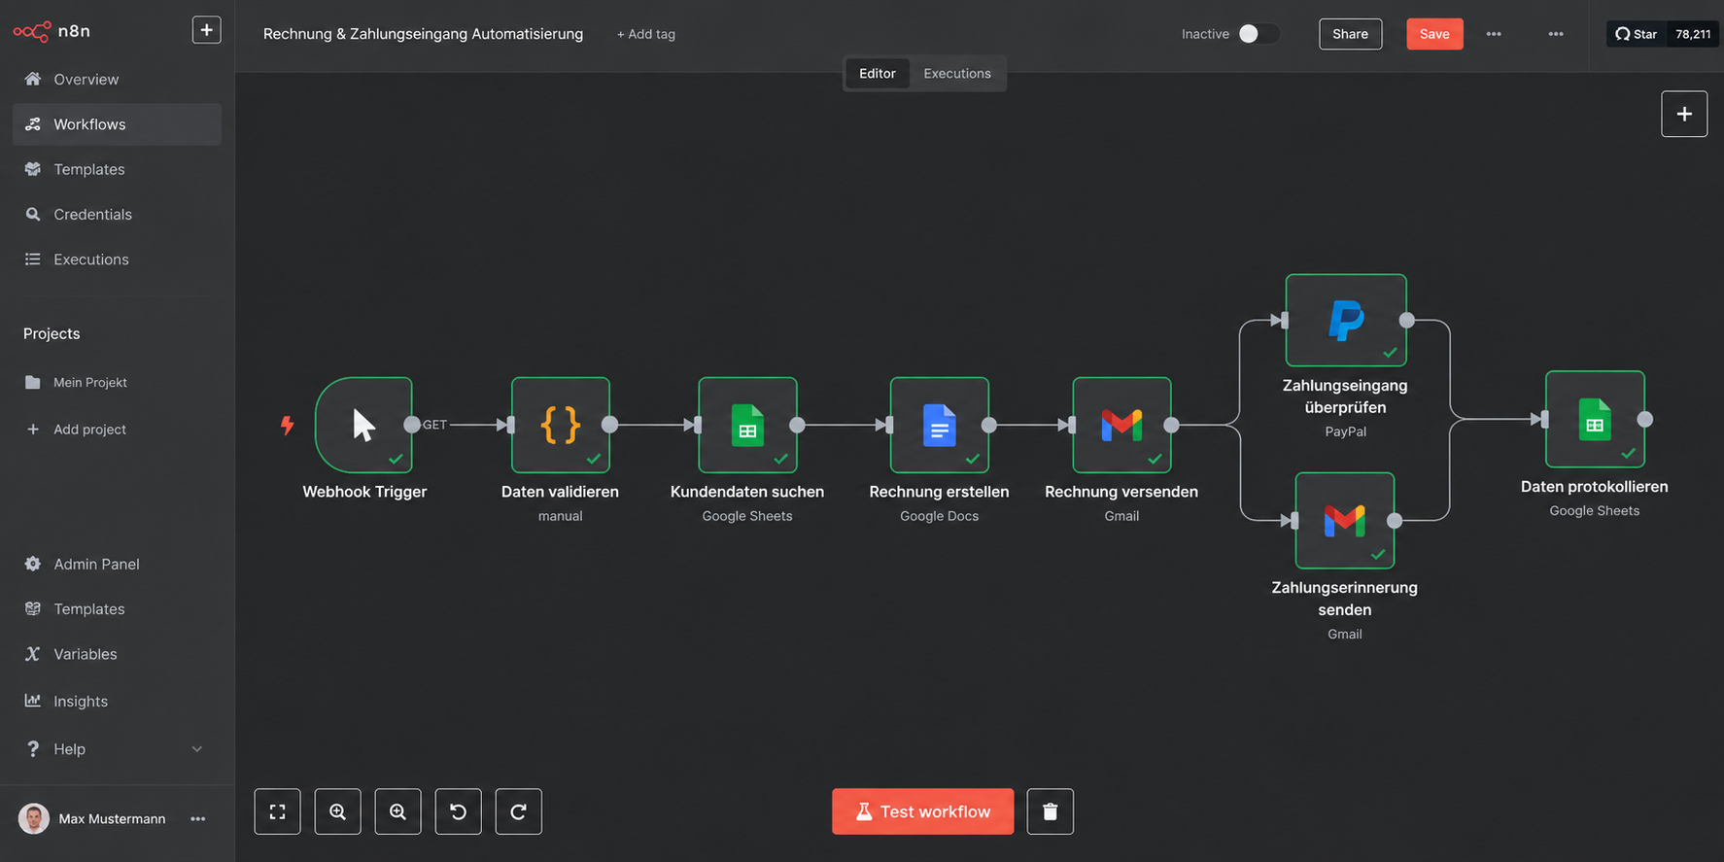Open Overview in the sidebar
The height and width of the screenshot is (862, 1724).
[117, 80]
